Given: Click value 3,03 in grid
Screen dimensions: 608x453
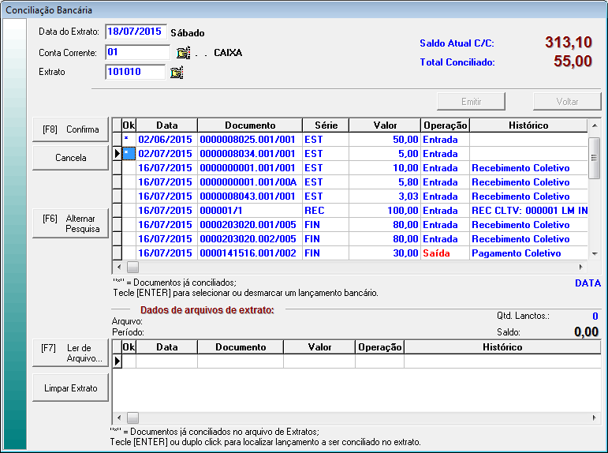Looking at the screenshot, I should coord(385,196).
